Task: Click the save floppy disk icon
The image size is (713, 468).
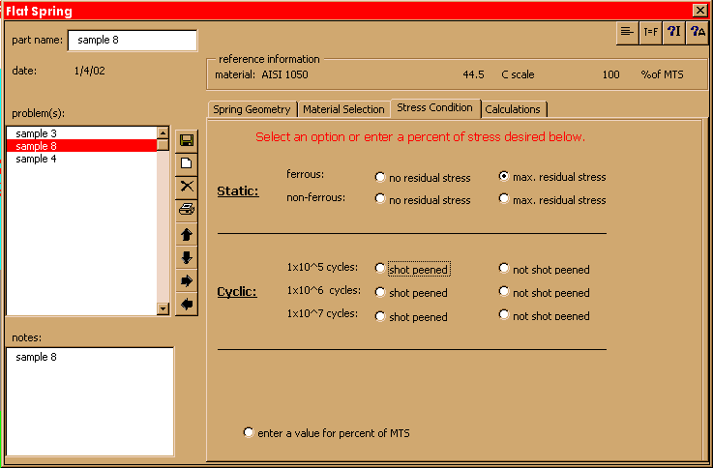Action: tap(187, 140)
